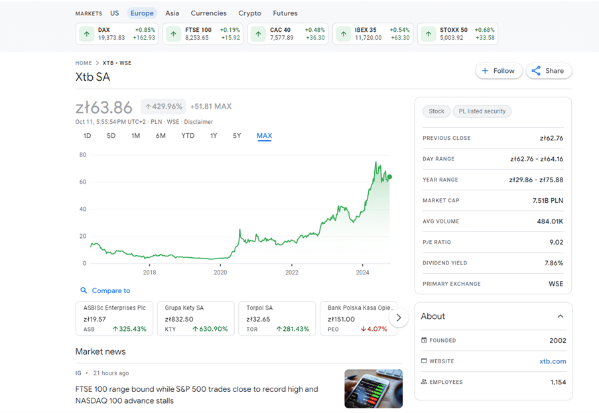The image size is (599, 413).
Task: Click the HOME breadcrumb link
Action: coord(83,63)
